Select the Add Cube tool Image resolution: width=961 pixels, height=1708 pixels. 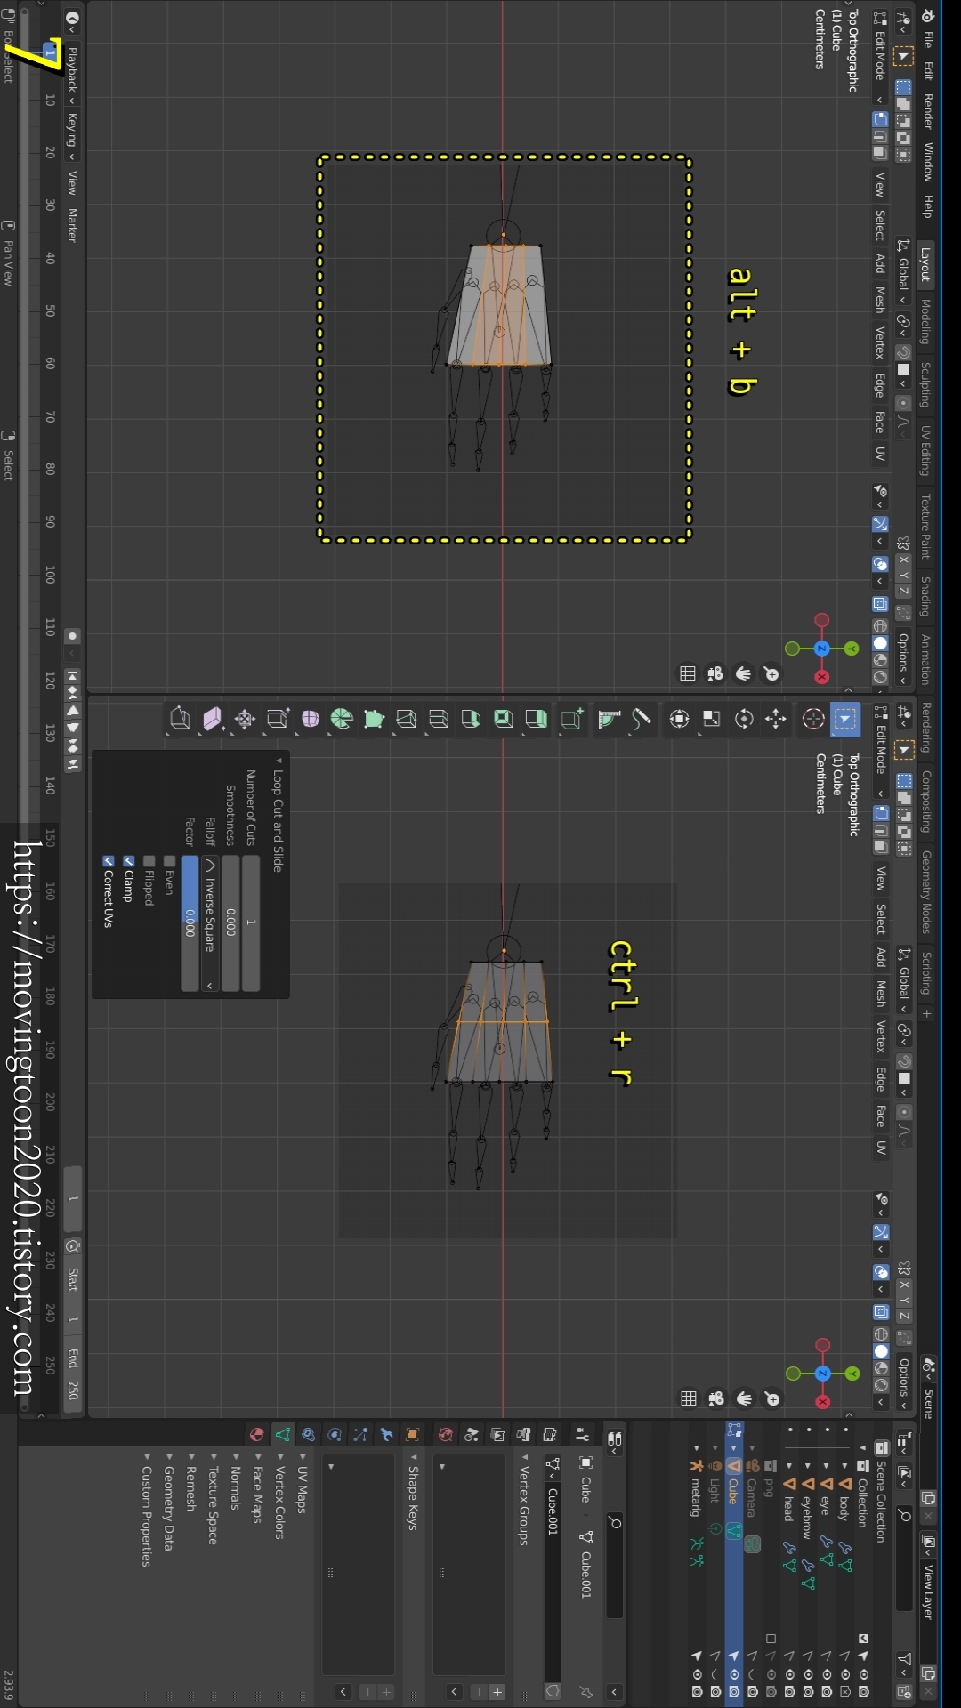(x=571, y=720)
